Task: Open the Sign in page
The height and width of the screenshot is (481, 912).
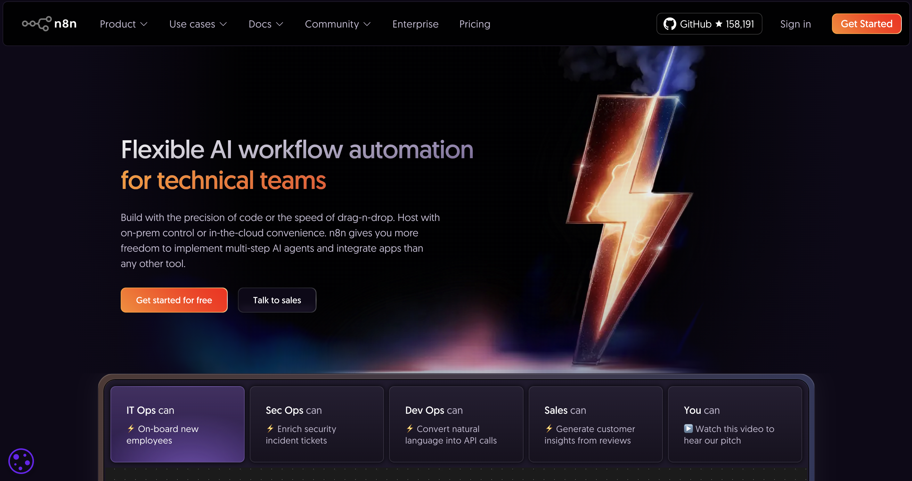Action: [x=795, y=24]
